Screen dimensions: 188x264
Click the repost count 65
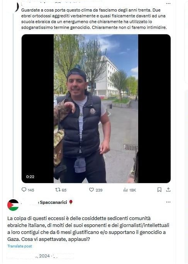pos(64,190)
